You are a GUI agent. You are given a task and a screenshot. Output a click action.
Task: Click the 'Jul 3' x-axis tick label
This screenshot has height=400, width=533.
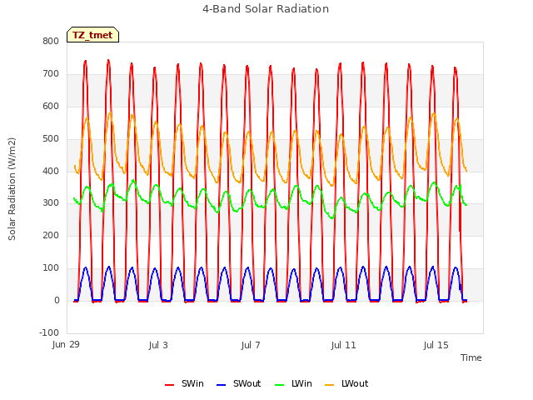click(x=158, y=345)
